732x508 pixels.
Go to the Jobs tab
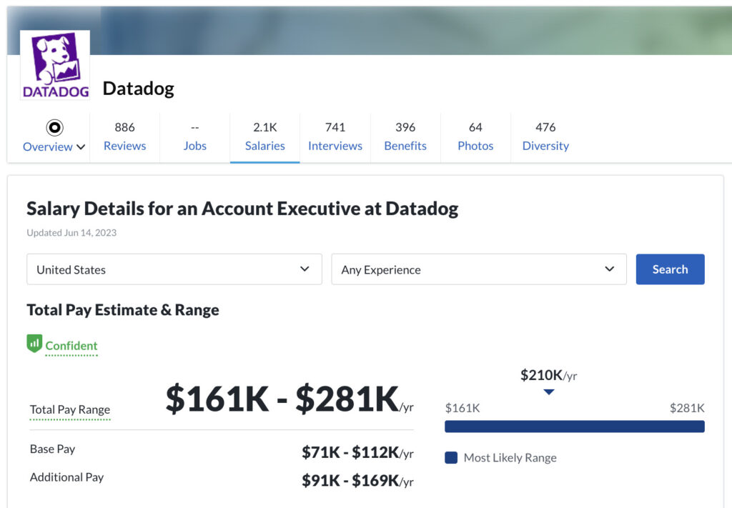194,137
